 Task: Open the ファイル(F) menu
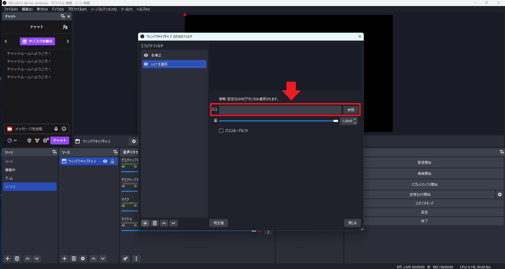point(11,9)
